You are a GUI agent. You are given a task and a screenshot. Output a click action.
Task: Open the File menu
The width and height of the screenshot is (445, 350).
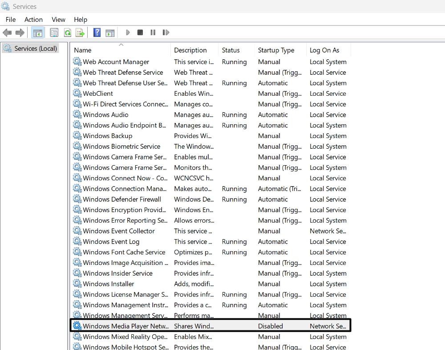[11, 20]
